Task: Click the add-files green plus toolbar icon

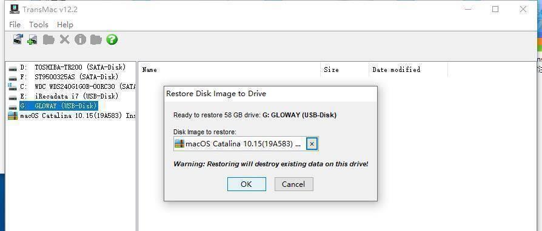Action: click(33, 40)
